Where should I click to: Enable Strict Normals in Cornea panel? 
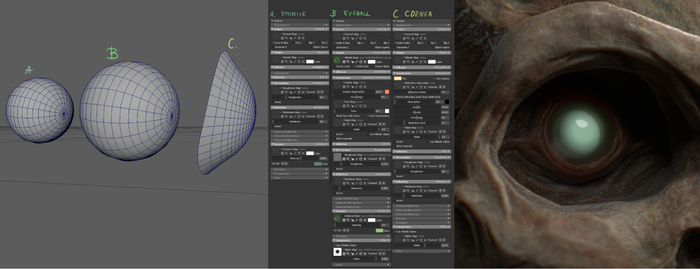[x=395, y=146]
